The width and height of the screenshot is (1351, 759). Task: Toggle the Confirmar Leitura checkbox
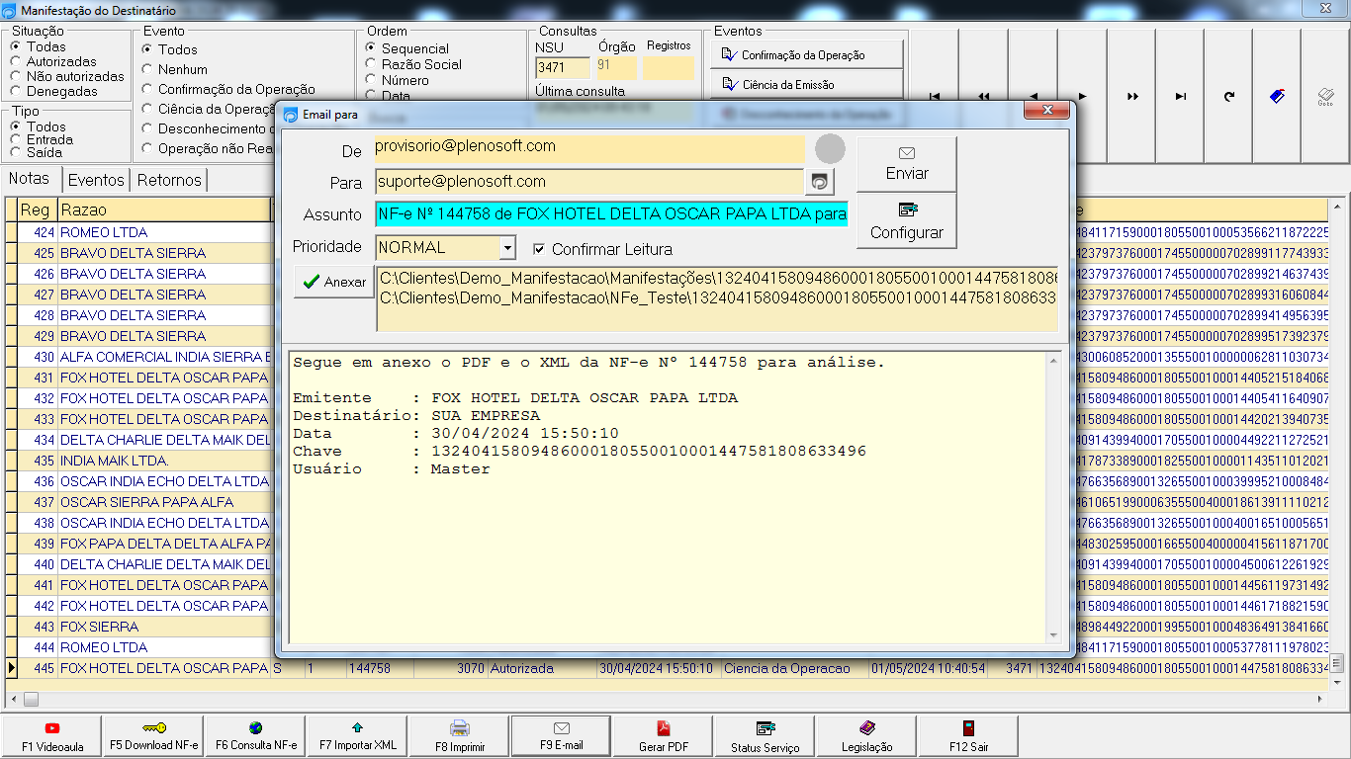click(539, 249)
